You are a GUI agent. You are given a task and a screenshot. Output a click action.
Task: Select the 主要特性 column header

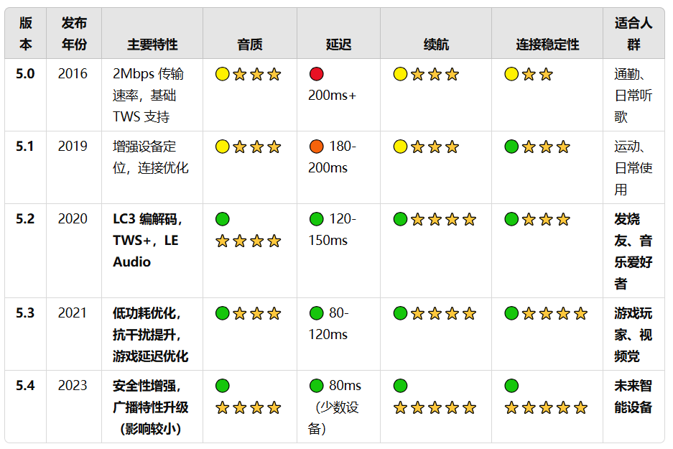pyautogui.click(x=152, y=45)
